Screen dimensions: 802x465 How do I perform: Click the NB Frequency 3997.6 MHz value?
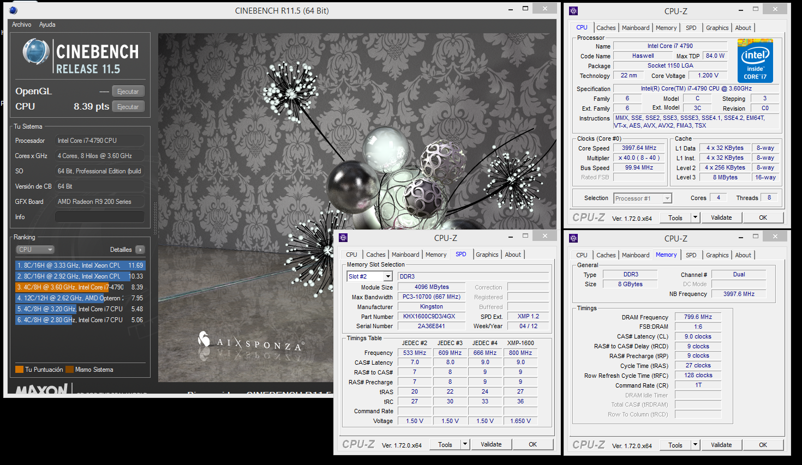(739, 294)
